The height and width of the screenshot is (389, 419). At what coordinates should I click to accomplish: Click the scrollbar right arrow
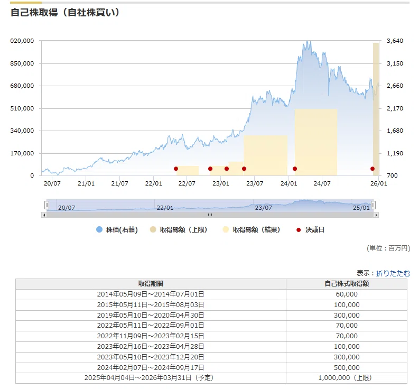click(x=376, y=215)
